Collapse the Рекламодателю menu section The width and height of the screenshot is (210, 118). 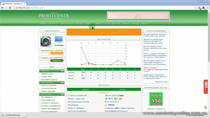pyautogui.click(x=62, y=83)
